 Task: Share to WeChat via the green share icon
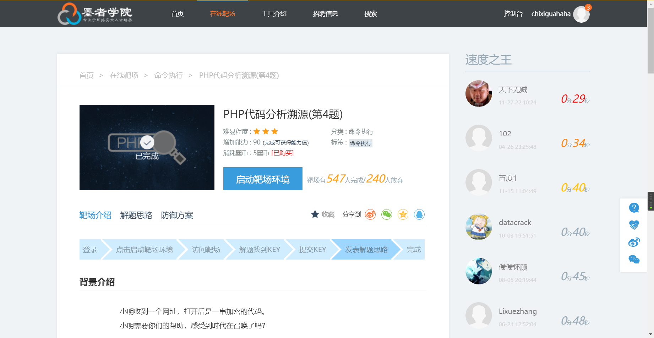386,214
